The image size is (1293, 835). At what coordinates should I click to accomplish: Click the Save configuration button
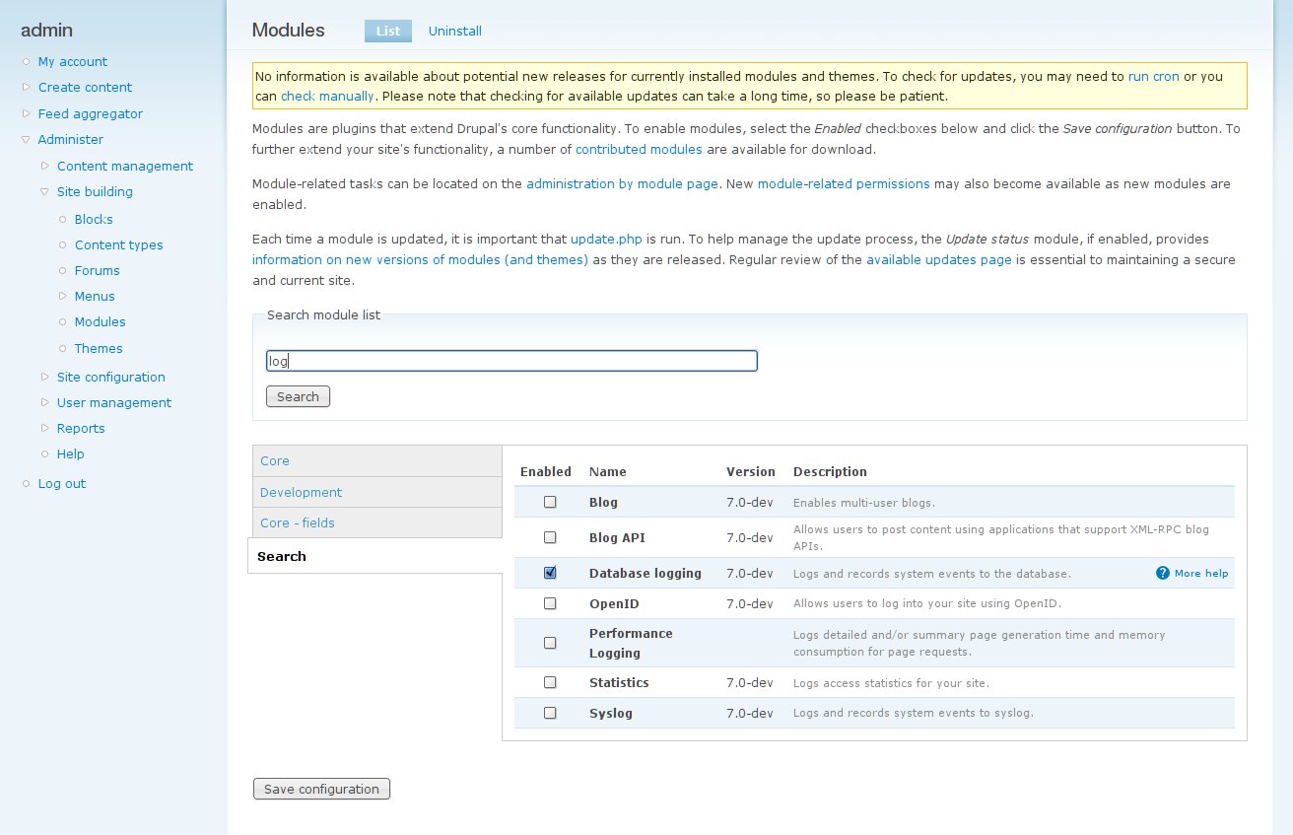(321, 789)
